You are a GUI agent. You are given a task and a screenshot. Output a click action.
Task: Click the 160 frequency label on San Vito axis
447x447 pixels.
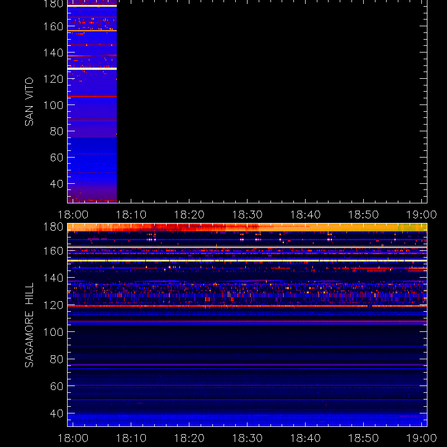click(x=53, y=26)
